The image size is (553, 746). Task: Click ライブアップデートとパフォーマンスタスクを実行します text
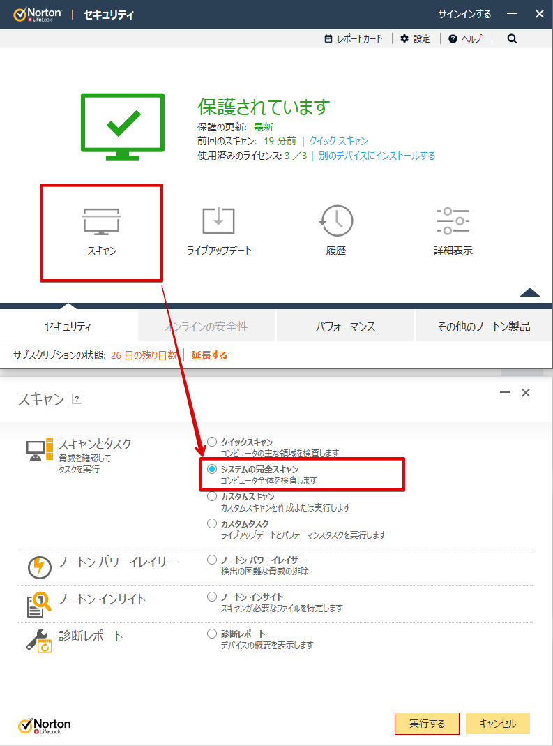coord(303,535)
